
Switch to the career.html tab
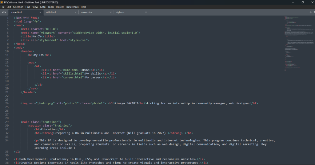point(86,12)
